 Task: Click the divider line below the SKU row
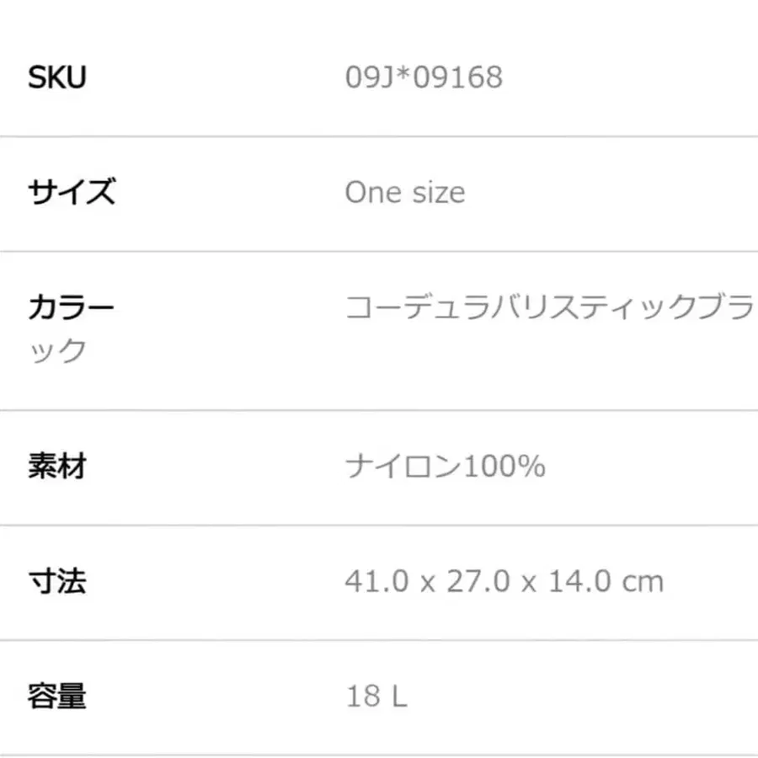pyautogui.click(x=379, y=136)
